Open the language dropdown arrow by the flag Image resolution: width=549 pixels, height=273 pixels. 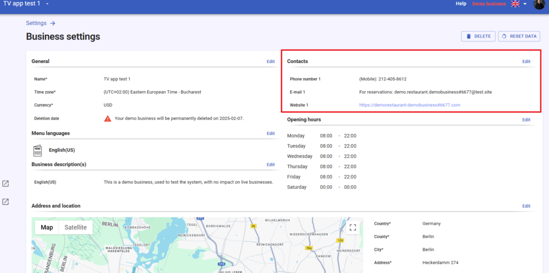coord(525,4)
